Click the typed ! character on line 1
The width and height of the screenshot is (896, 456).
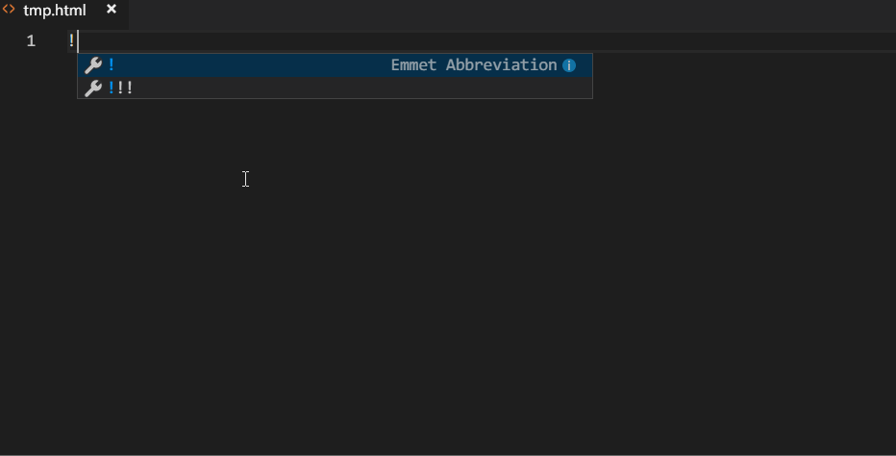click(71, 40)
